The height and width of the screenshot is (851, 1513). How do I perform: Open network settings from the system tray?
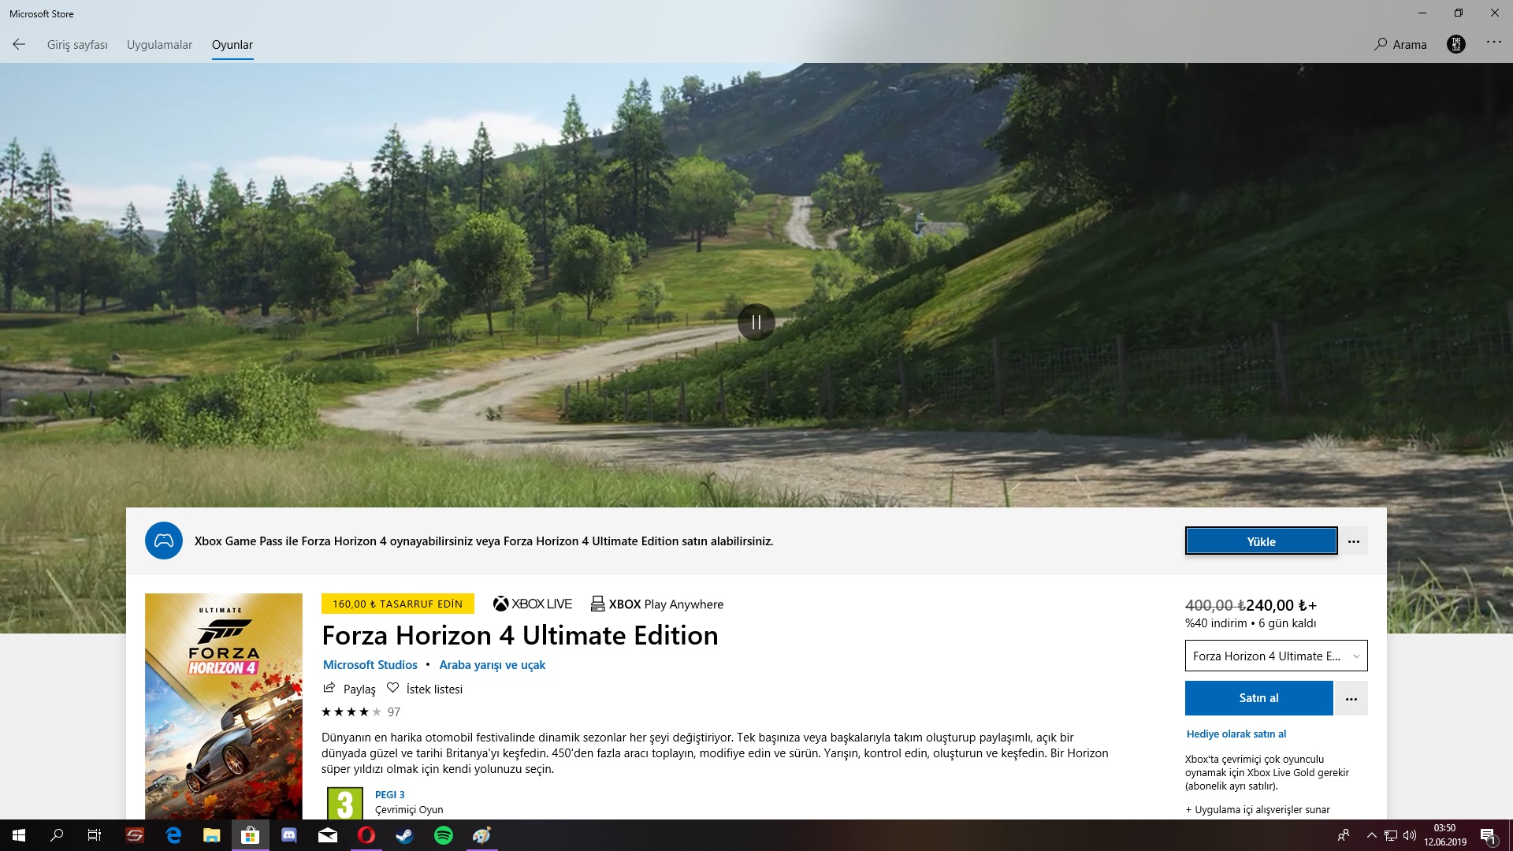(1391, 835)
